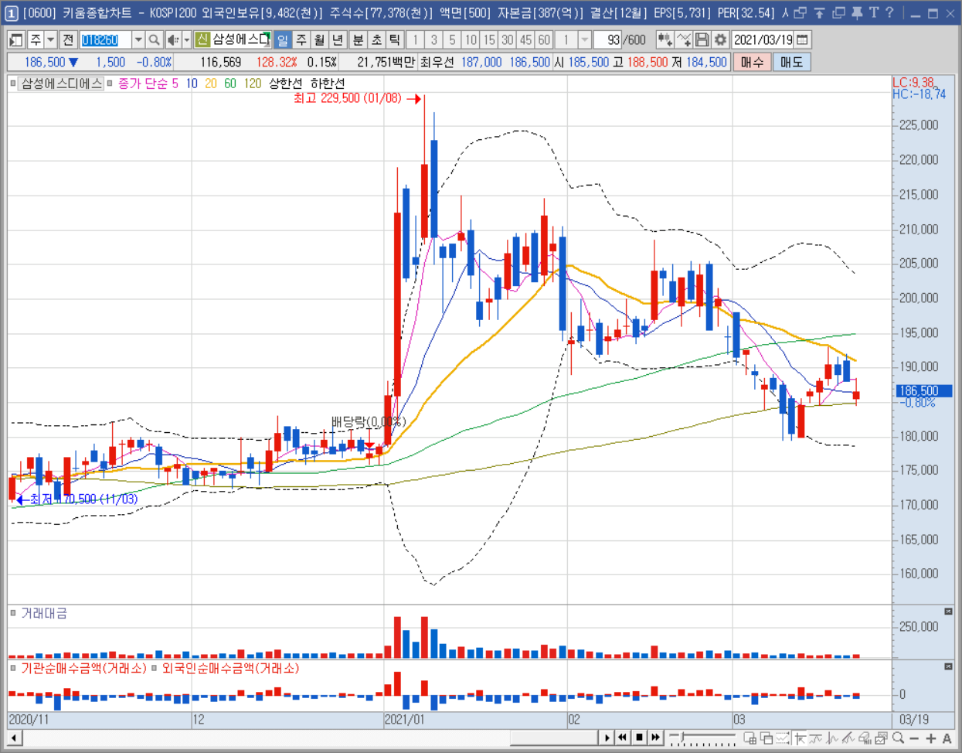Click the fast forward playback button
962x753 pixels.
(655, 738)
